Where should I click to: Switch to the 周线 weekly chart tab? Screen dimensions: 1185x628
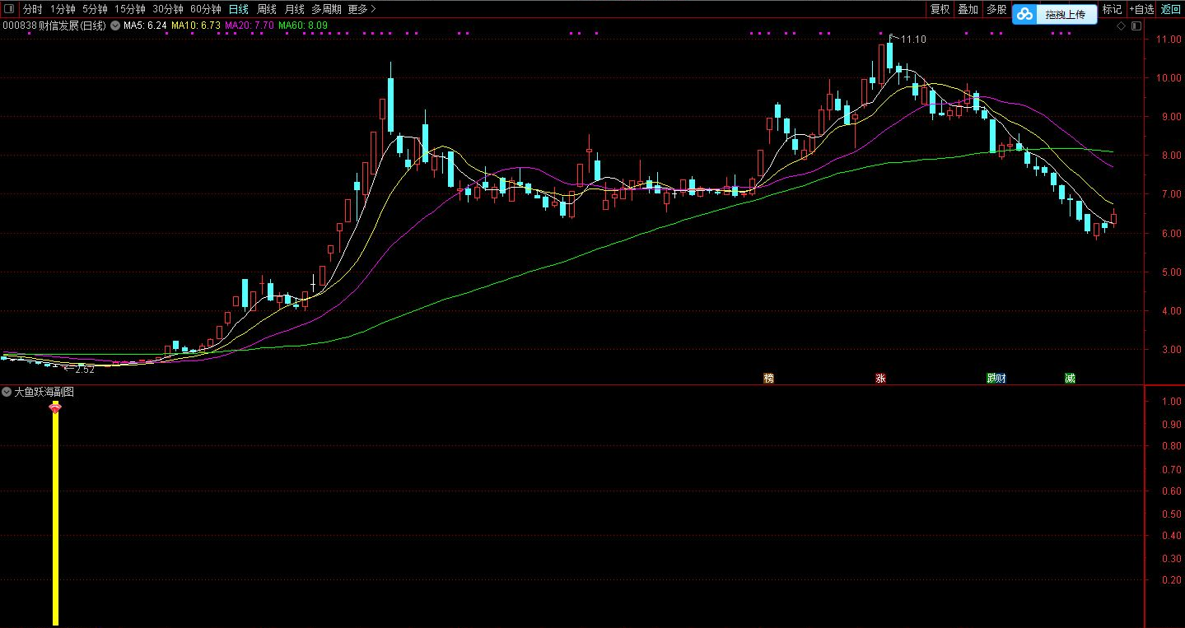pos(267,9)
